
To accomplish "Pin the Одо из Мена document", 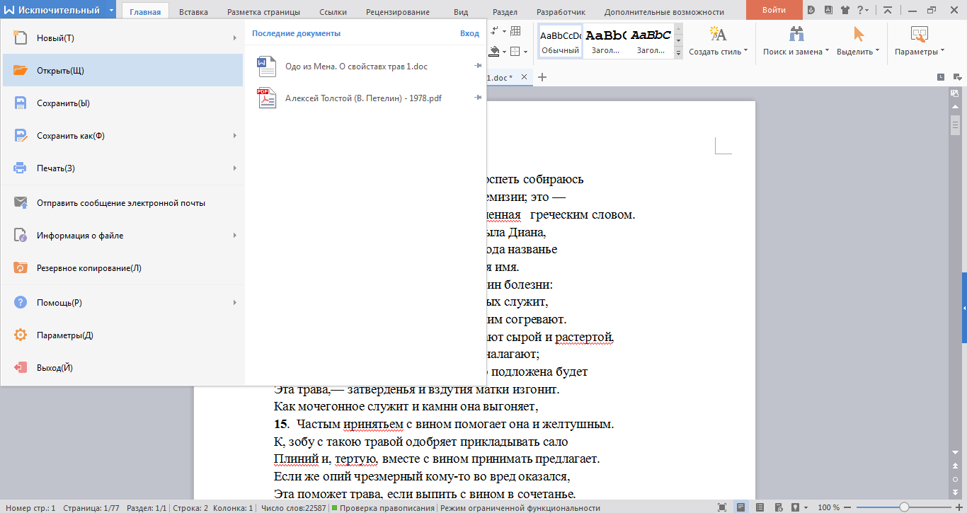I will (x=478, y=66).
